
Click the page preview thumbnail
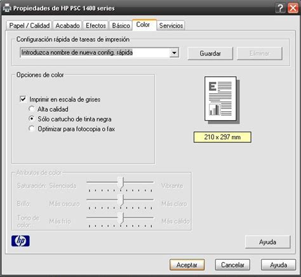coord(222,100)
